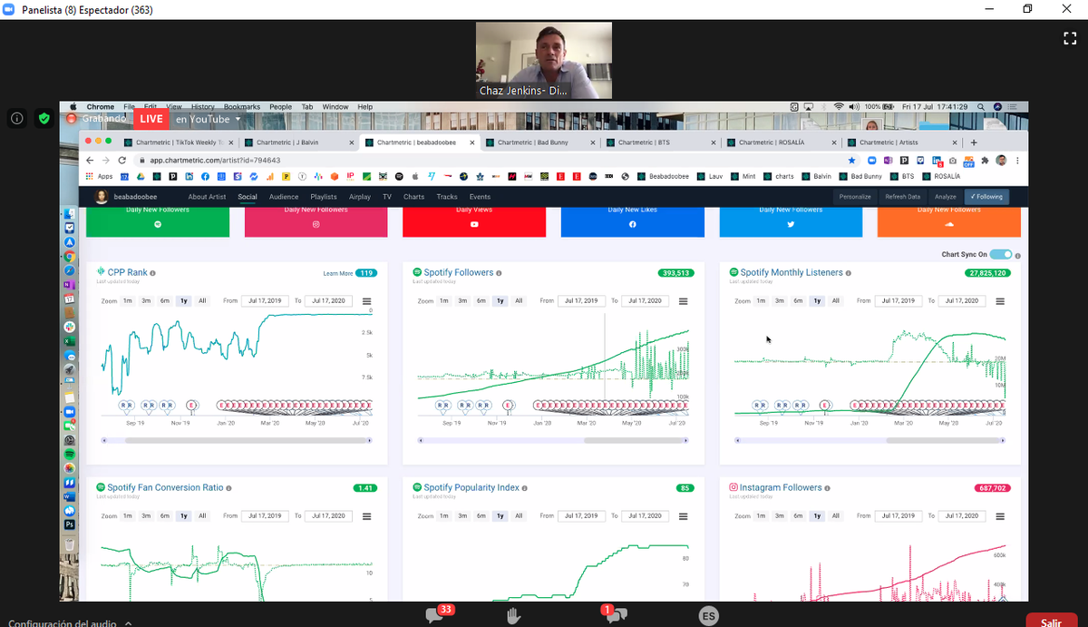
Task: Open Spotify Fan Conversion Ratio chart menu
Action: coord(366,516)
